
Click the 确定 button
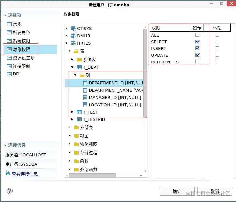[177, 191]
